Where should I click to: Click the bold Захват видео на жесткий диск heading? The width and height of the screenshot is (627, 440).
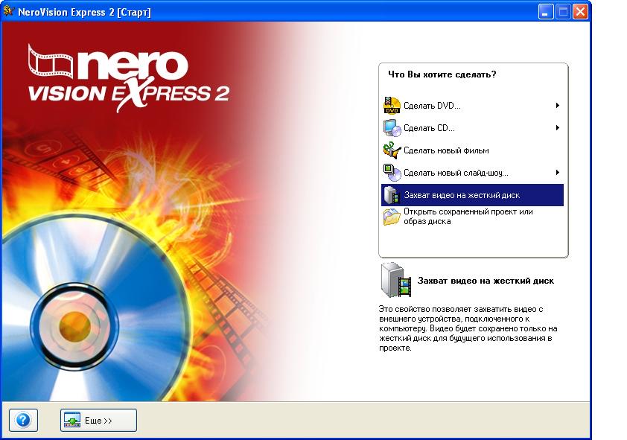(x=486, y=281)
